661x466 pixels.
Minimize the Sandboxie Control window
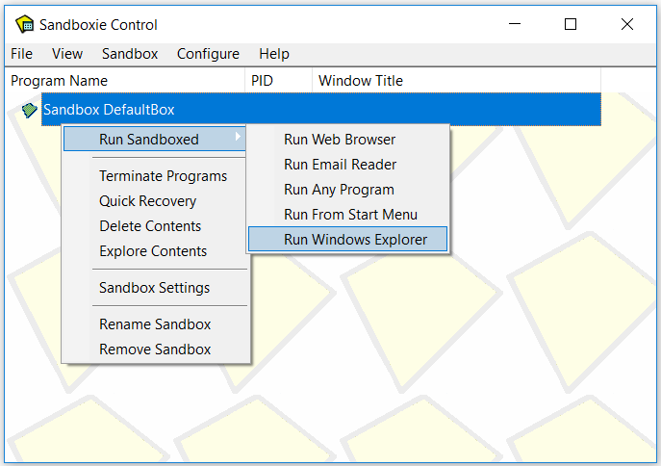coord(515,24)
